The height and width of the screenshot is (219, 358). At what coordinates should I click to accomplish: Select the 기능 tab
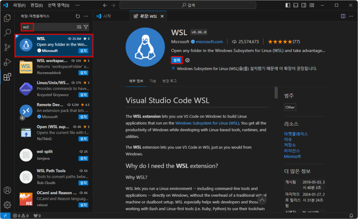153,81
